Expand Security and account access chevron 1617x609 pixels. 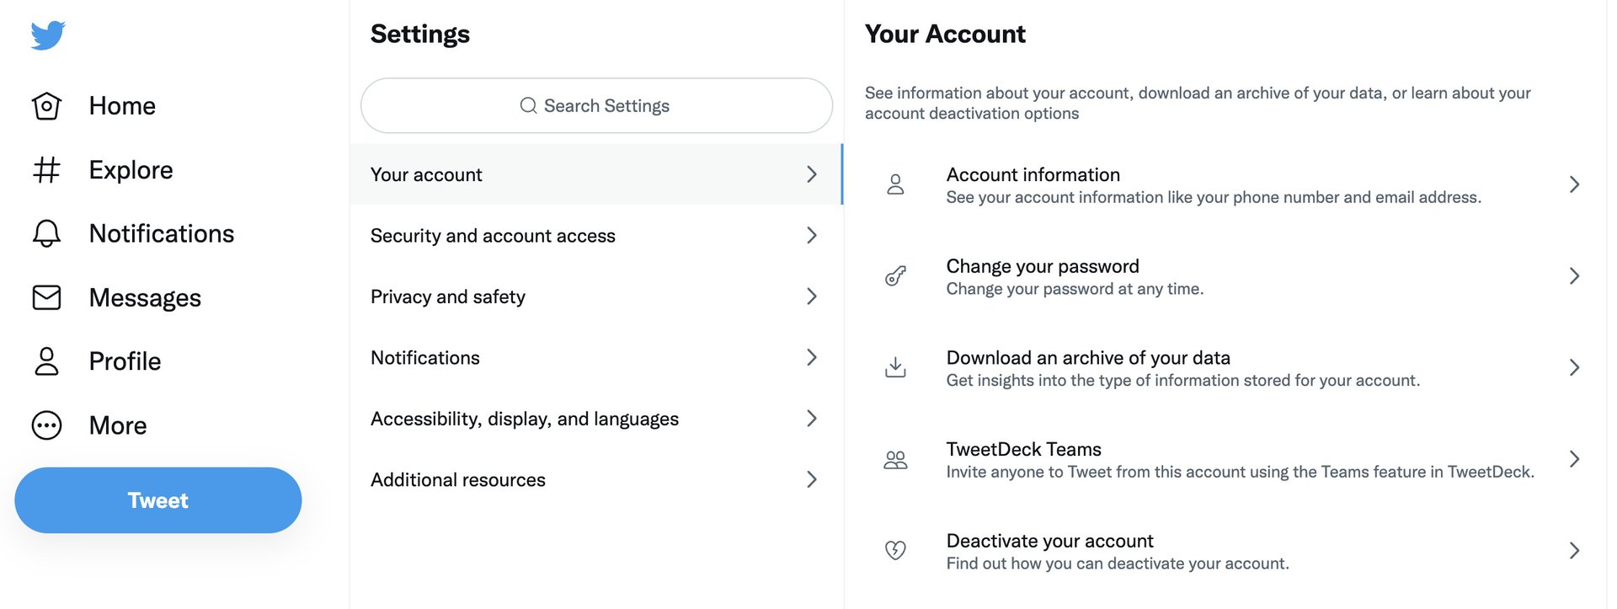pos(811,236)
